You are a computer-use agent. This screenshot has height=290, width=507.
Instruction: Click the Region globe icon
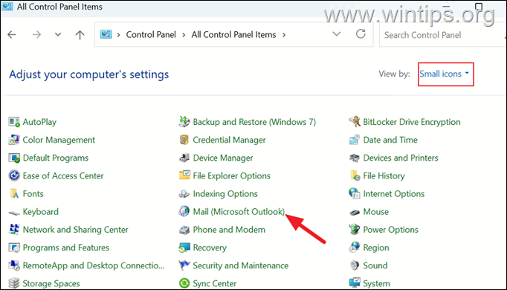coord(355,248)
